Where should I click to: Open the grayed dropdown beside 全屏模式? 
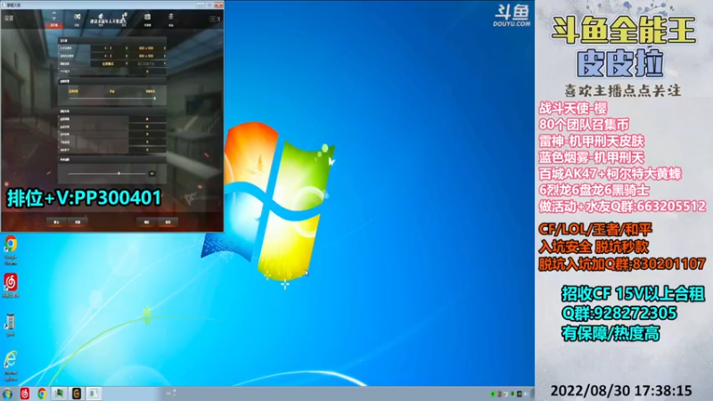[147, 63]
